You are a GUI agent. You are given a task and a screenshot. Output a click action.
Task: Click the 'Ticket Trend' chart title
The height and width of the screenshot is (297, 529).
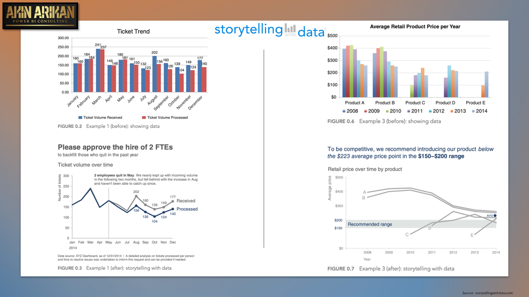[133, 31]
